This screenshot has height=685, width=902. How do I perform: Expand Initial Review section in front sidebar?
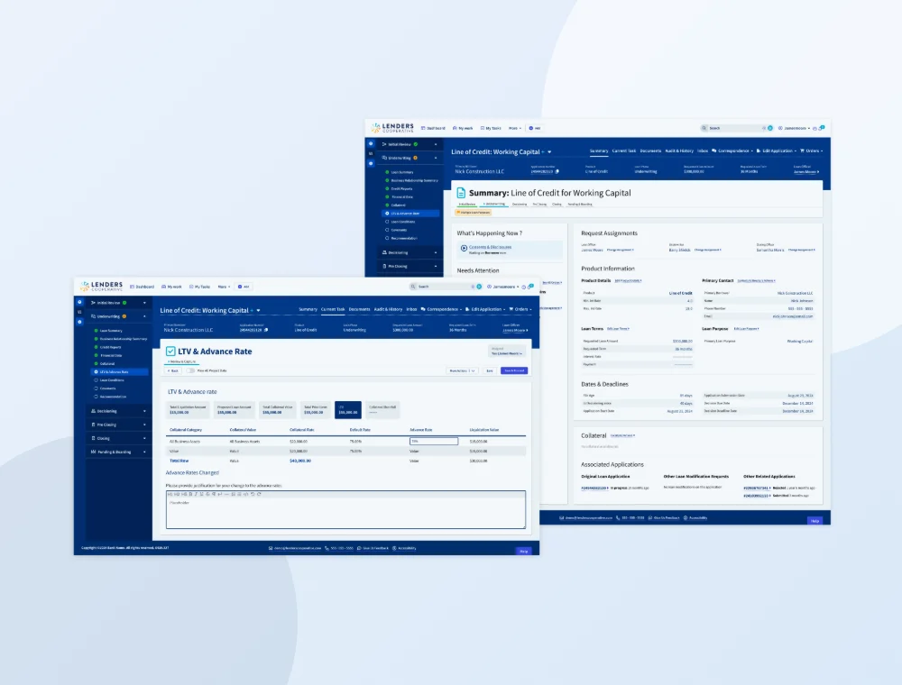[118, 303]
